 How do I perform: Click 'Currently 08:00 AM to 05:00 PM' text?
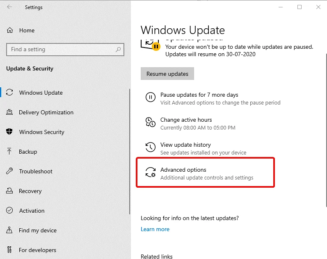click(198, 127)
